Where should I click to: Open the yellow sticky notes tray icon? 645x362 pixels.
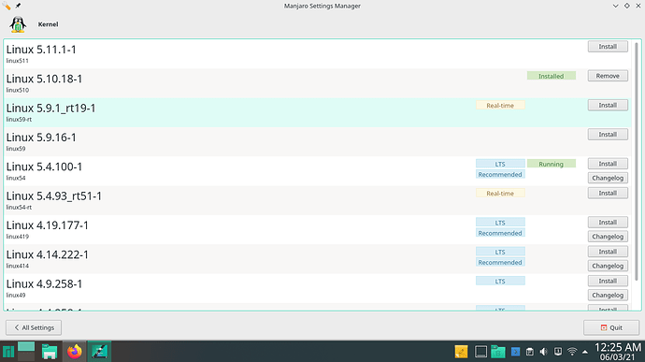[461, 352]
